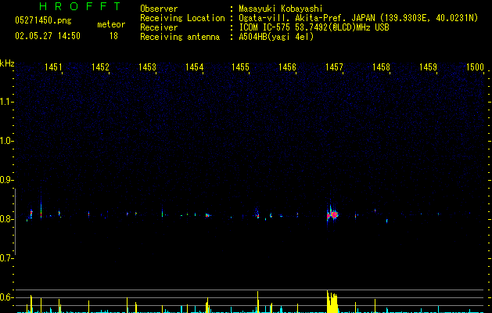Click the 1453 time axis marker
Screen dimensions: 492x313
click(147, 67)
